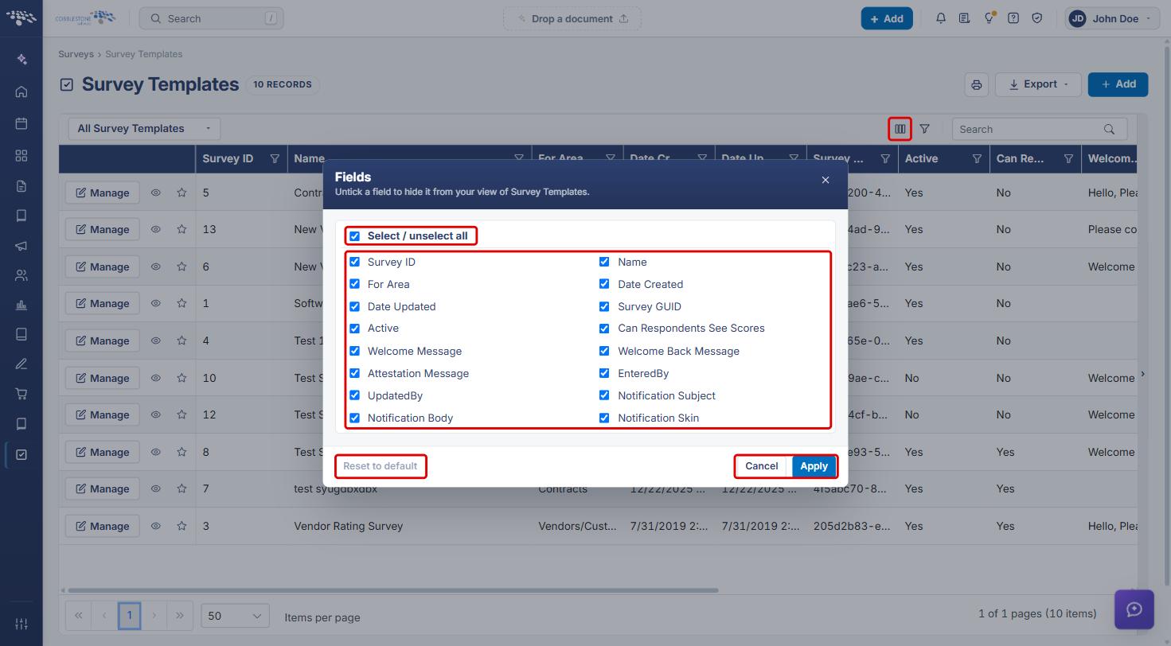The width and height of the screenshot is (1171, 646).
Task: Click the magnifier icon in table search
Action: click(1109, 129)
